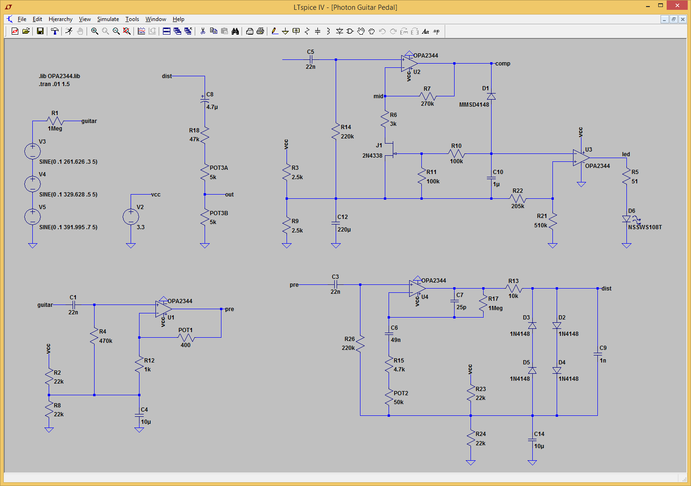This screenshot has height=486, width=691.
Task: Open the Edit menu
Action: (x=37, y=19)
